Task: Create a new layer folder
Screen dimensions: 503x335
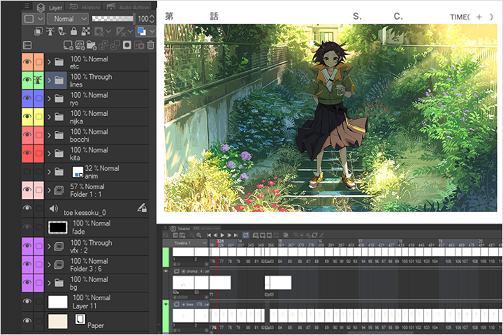Action: pos(92,45)
